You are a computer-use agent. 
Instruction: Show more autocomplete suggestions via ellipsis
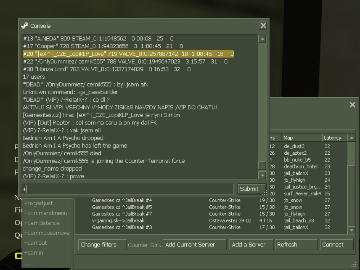click(27, 263)
